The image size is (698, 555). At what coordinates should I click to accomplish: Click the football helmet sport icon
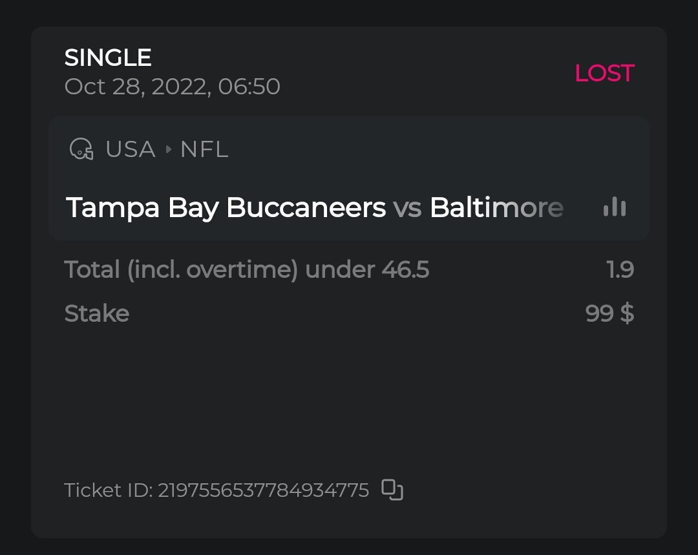81,149
